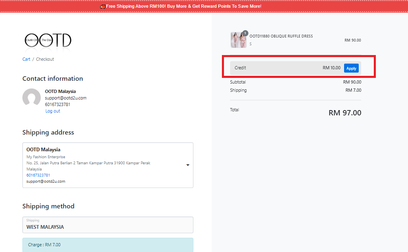Click the Contact information heading
408x252 pixels.
click(x=53, y=78)
